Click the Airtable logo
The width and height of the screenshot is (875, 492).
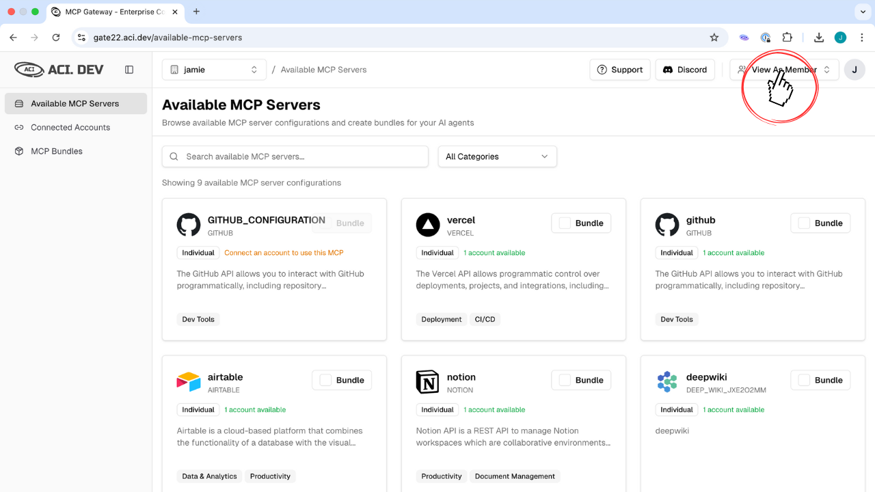point(189,382)
